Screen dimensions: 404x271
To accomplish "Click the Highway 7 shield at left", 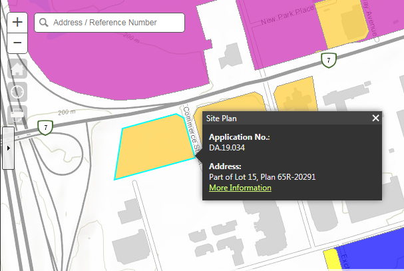I will coord(45,127).
